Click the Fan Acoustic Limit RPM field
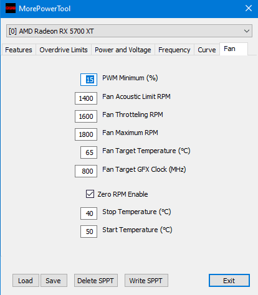The width and height of the screenshot is (258, 295). (86, 98)
